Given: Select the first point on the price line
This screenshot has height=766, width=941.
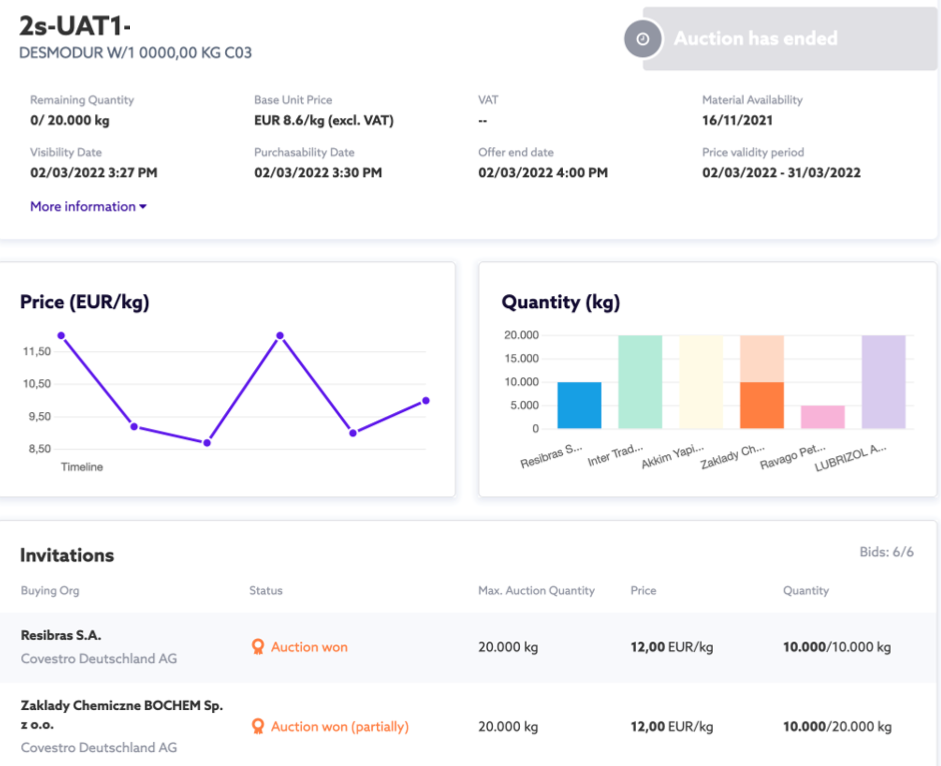Looking at the screenshot, I should point(61,335).
